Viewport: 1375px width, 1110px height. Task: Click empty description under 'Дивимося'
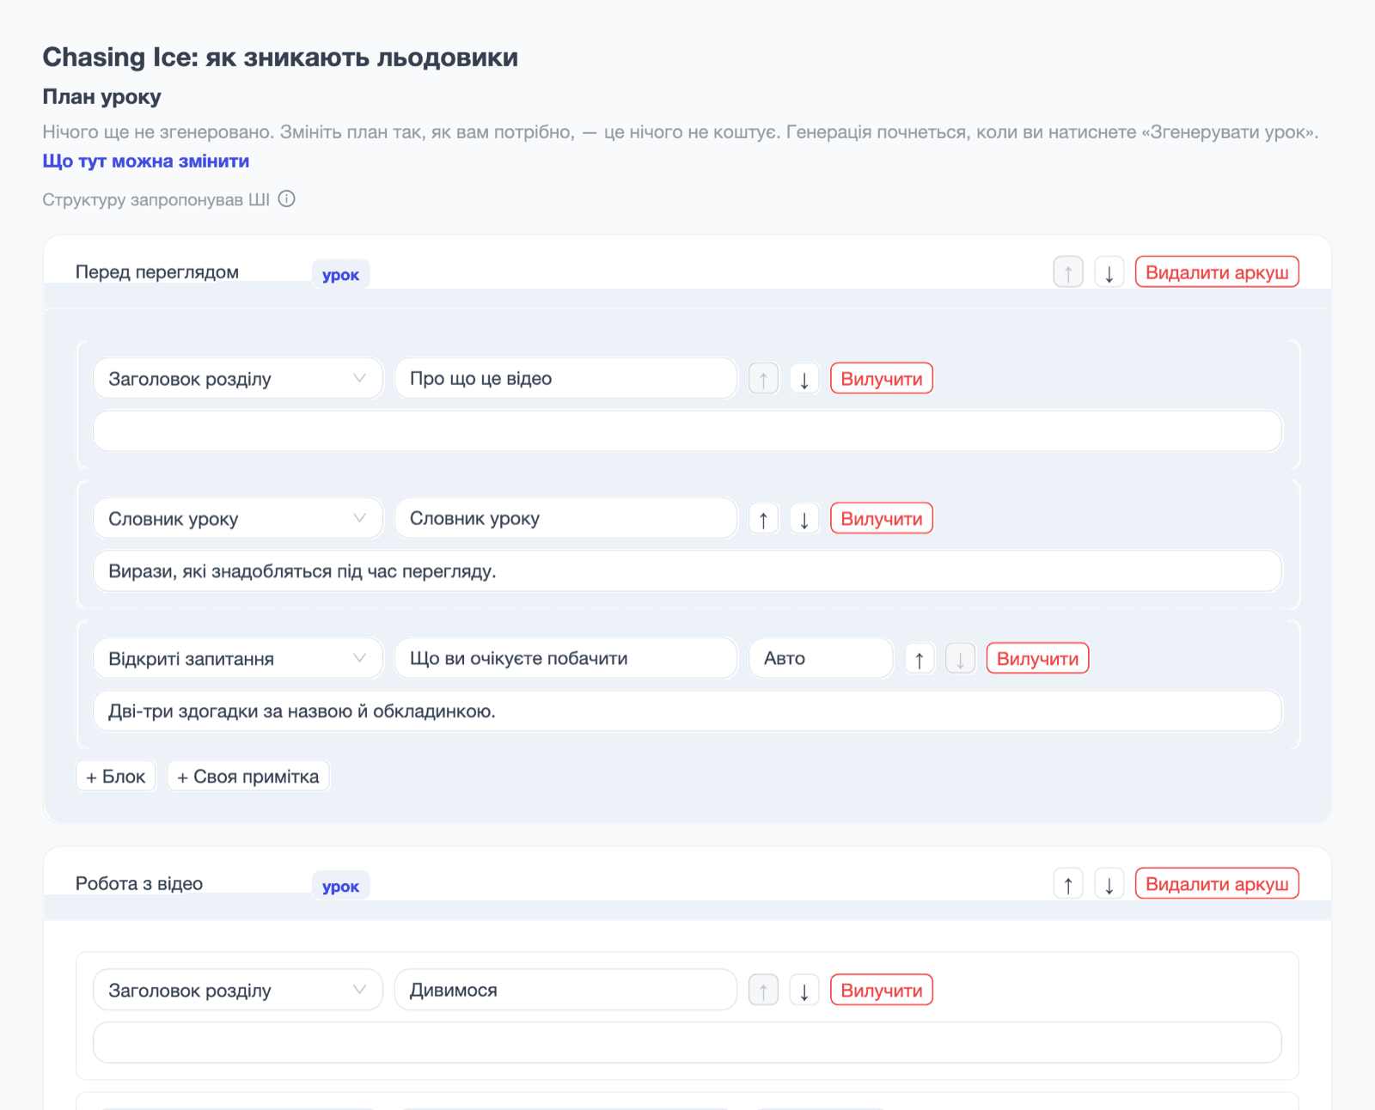pyautogui.click(x=687, y=1043)
